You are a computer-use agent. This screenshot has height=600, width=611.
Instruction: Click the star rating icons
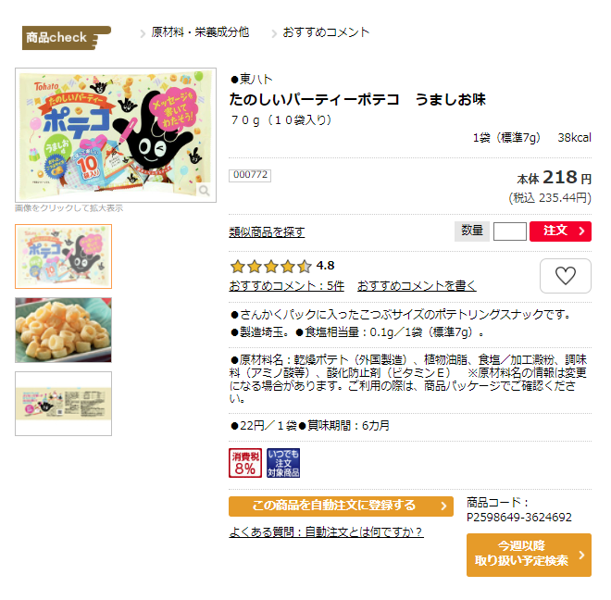click(269, 266)
